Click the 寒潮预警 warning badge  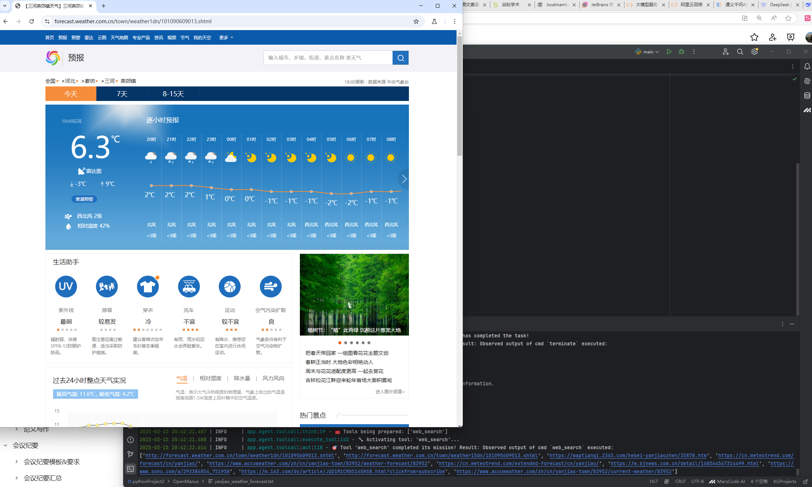[84, 199]
